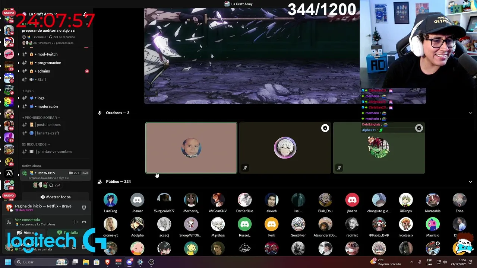Image resolution: width=477 pixels, height=268 pixels.
Task: Open connection info signal icon beside Voz conectada
Action: pos(9,222)
